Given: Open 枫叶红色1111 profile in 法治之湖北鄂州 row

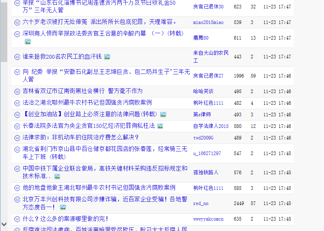Looking at the screenshot, I should [208, 103].
